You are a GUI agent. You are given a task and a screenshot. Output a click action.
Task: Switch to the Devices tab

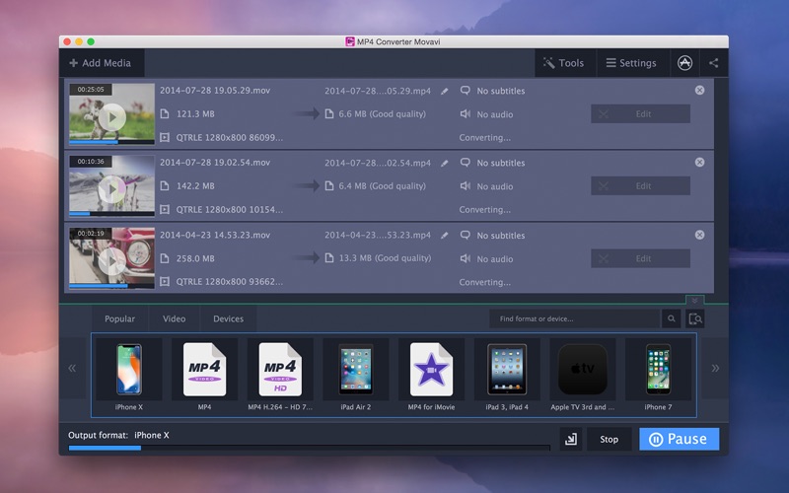pos(228,318)
